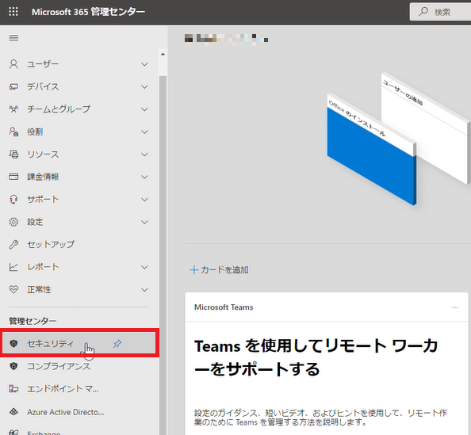Open the セットアップ menu item

pos(79,244)
